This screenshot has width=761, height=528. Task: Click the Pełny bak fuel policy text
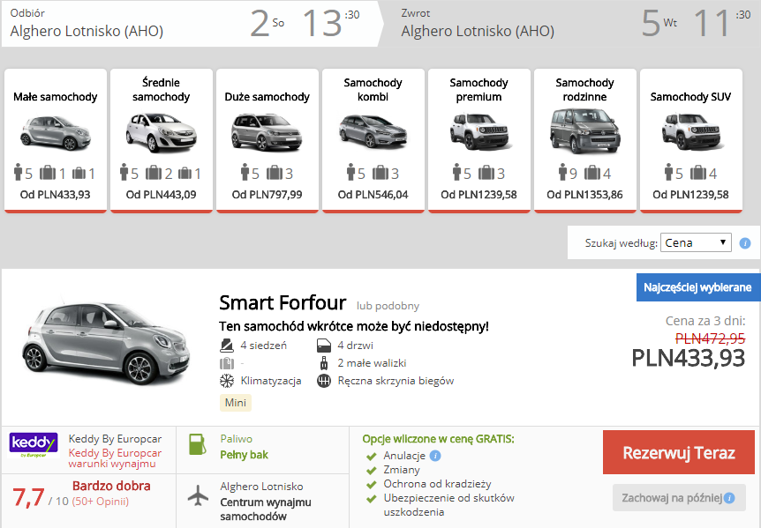click(245, 455)
